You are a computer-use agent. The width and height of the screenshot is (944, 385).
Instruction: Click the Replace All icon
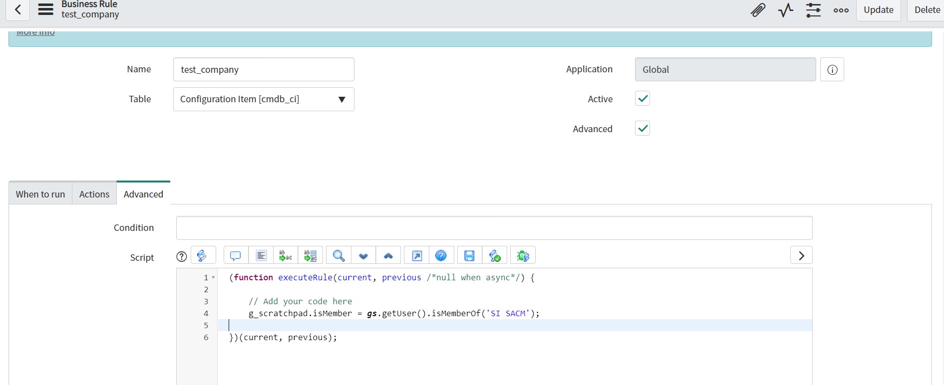point(311,255)
